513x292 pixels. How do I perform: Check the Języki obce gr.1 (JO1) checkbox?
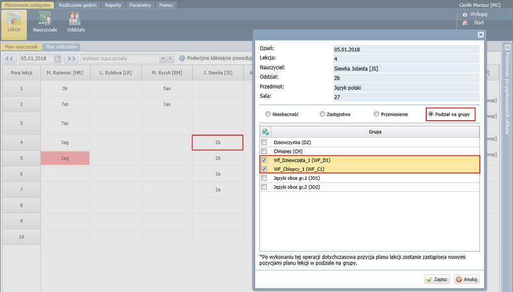click(x=264, y=178)
